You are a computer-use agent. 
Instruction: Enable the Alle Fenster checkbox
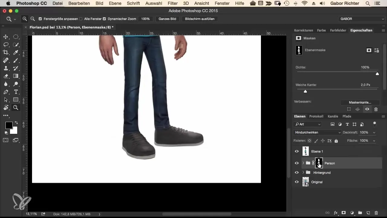(81, 19)
